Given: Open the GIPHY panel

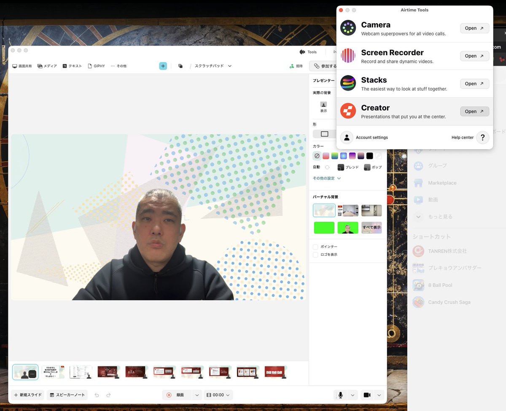Looking at the screenshot, I should click(x=96, y=66).
